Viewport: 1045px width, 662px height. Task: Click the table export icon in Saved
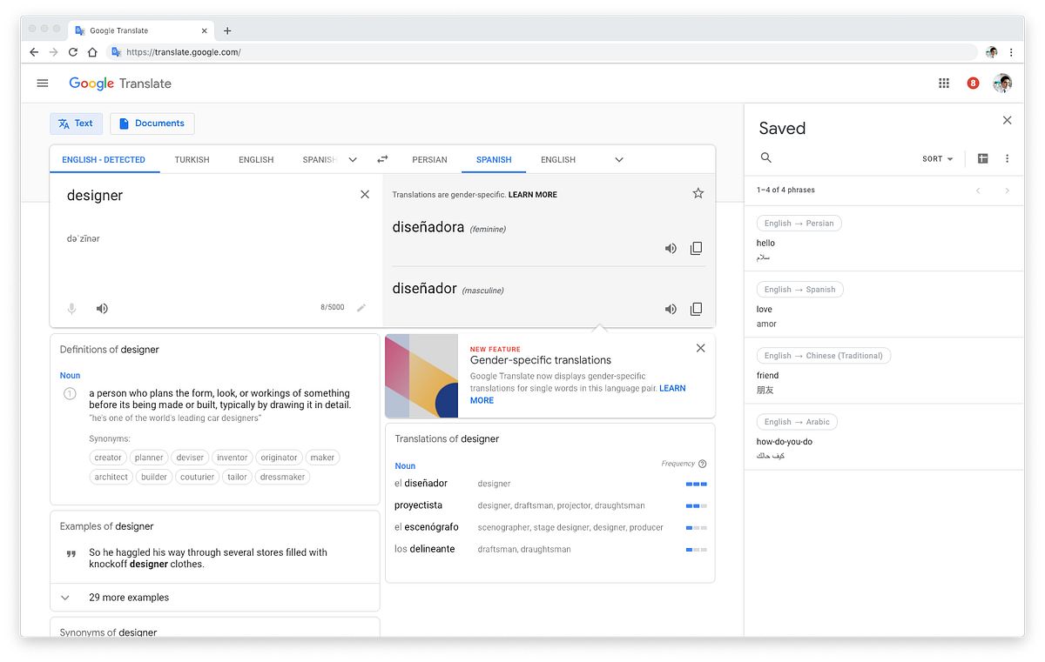coord(982,158)
